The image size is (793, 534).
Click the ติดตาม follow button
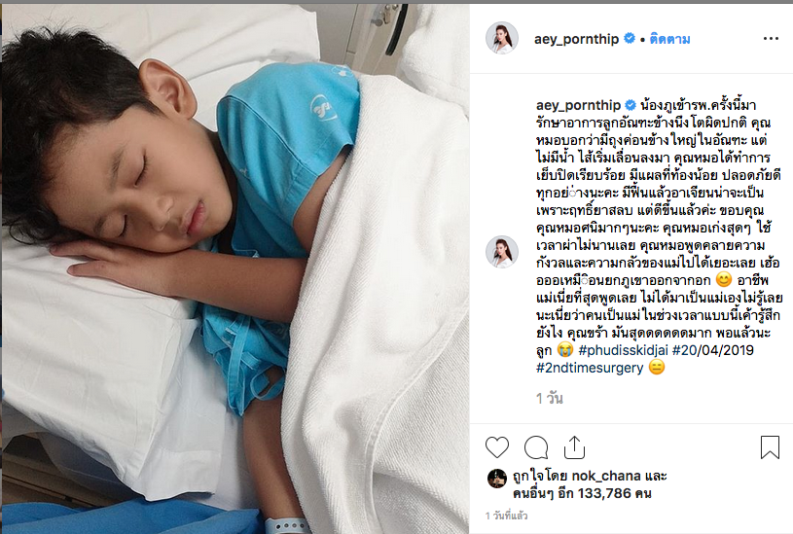[x=669, y=39]
